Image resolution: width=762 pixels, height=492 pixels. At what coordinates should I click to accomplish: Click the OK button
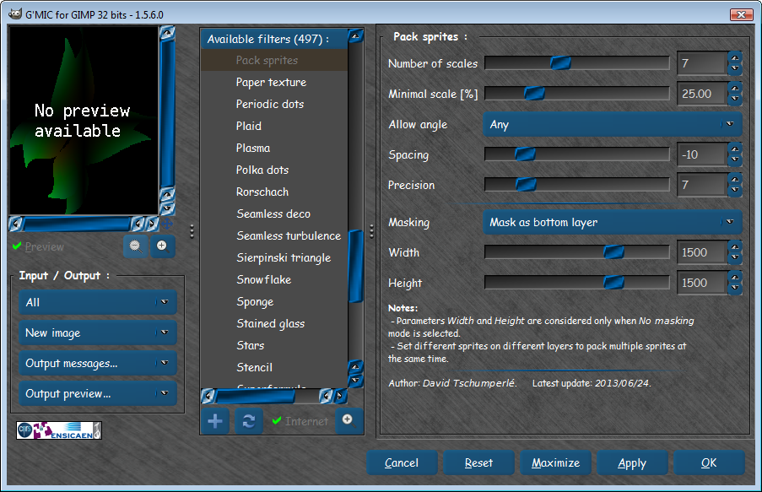(709, 462)
